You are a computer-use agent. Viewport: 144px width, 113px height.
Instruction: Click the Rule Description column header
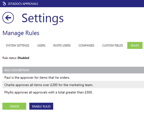(x=17, y=70)
